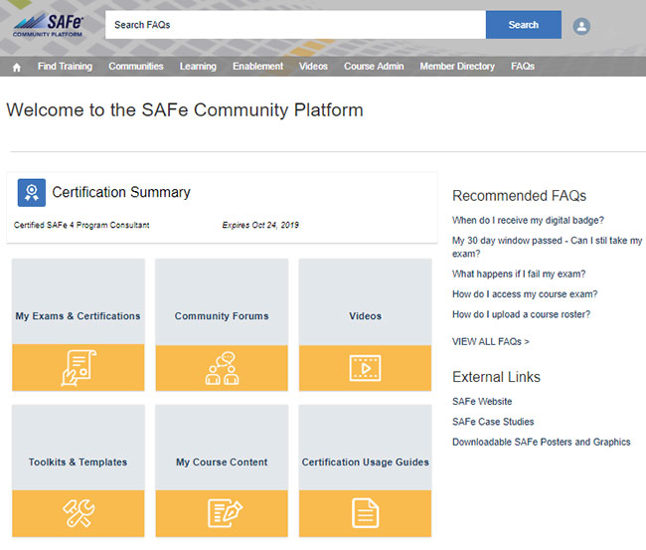Viewport: 646px width, 550px height.
Task: Open the Community Forums tile label
Action: [x=222, y=316]
